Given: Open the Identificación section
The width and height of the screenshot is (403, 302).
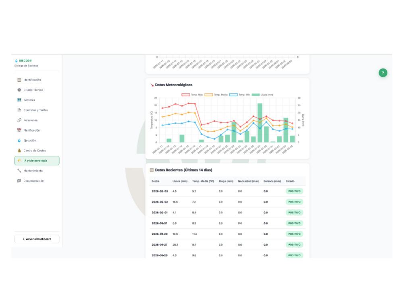Looking at the screenshot, I should tap(37, 80).
